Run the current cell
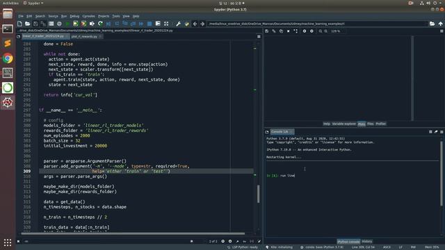The image size is (445, 250). pyautogui.click(x=76, y=24)
